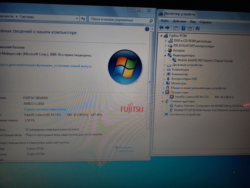Click the Изменить параметры link

point(126,149)
